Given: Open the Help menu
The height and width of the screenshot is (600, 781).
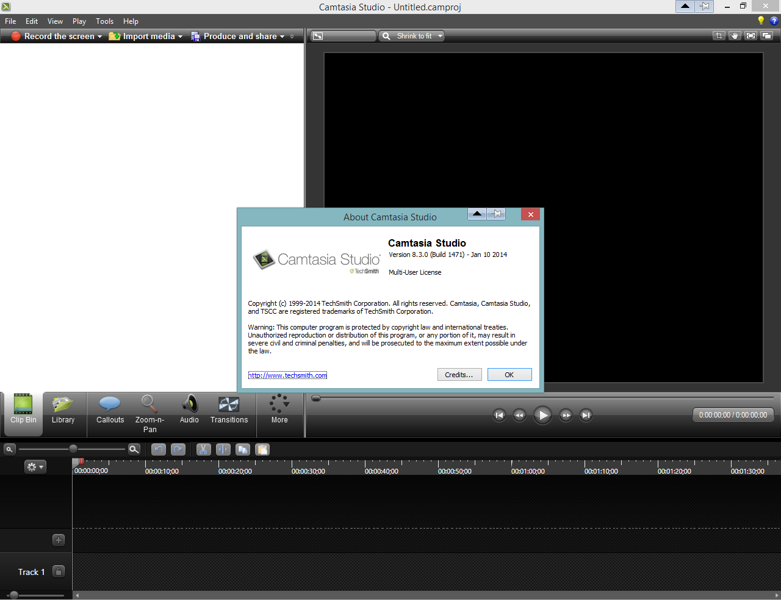Looking at the screenshot, I should [131, 21].
